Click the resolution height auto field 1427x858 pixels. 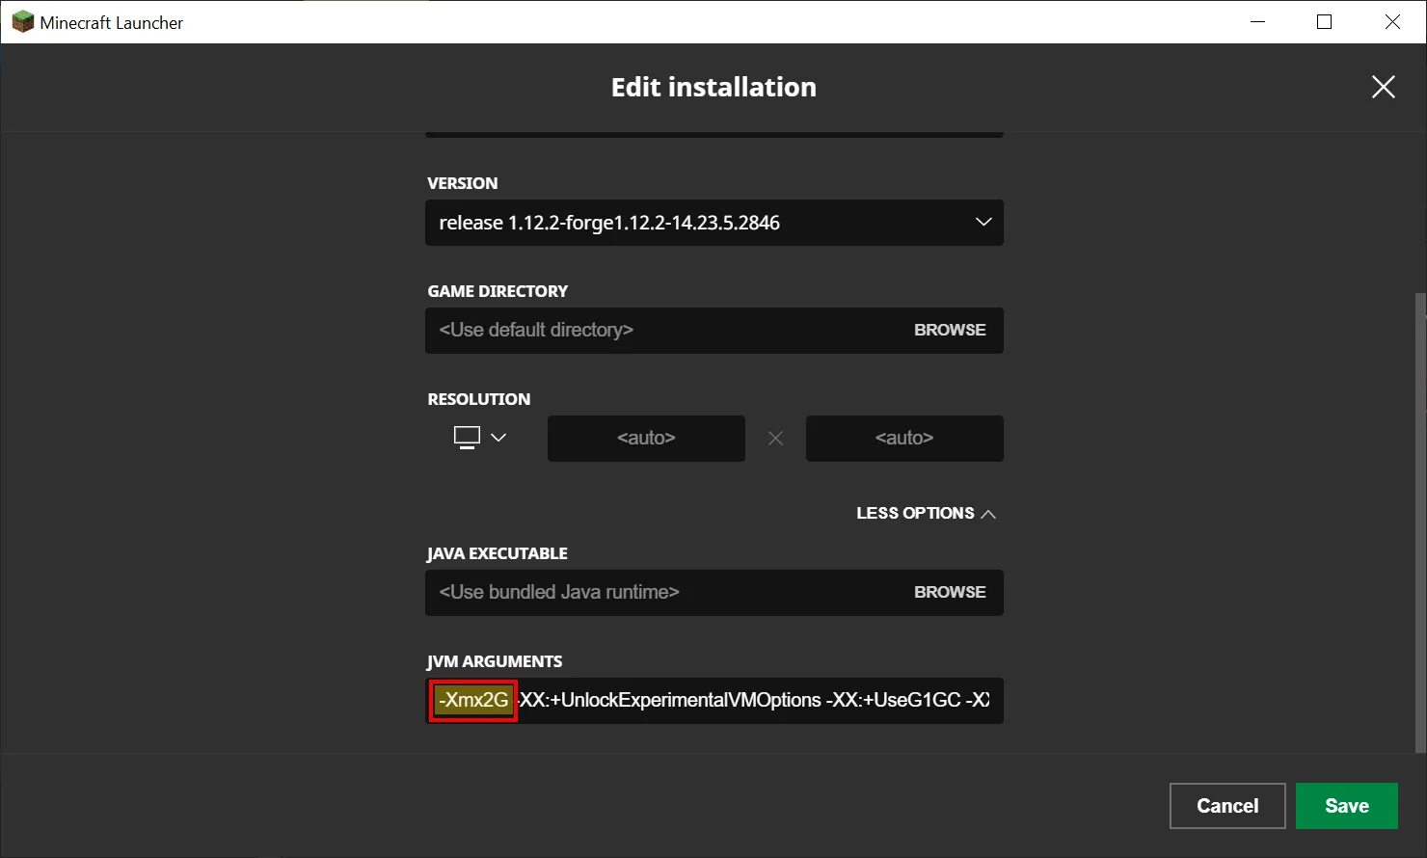[904, 438]
